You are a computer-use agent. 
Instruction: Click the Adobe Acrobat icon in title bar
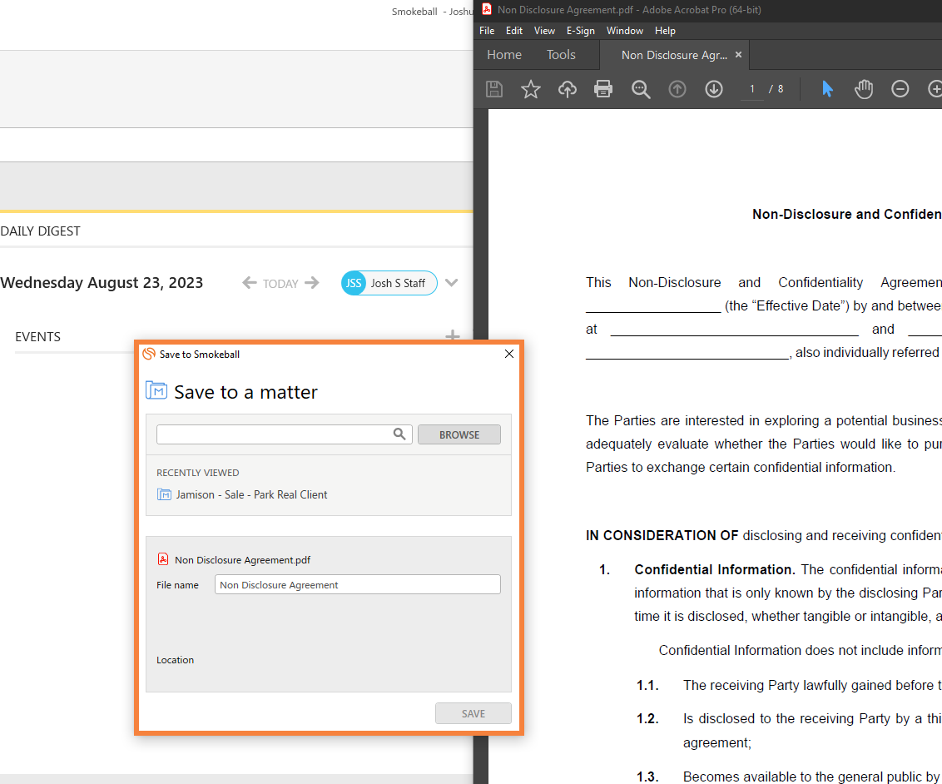pyautogui.click(x=487, y=9)
